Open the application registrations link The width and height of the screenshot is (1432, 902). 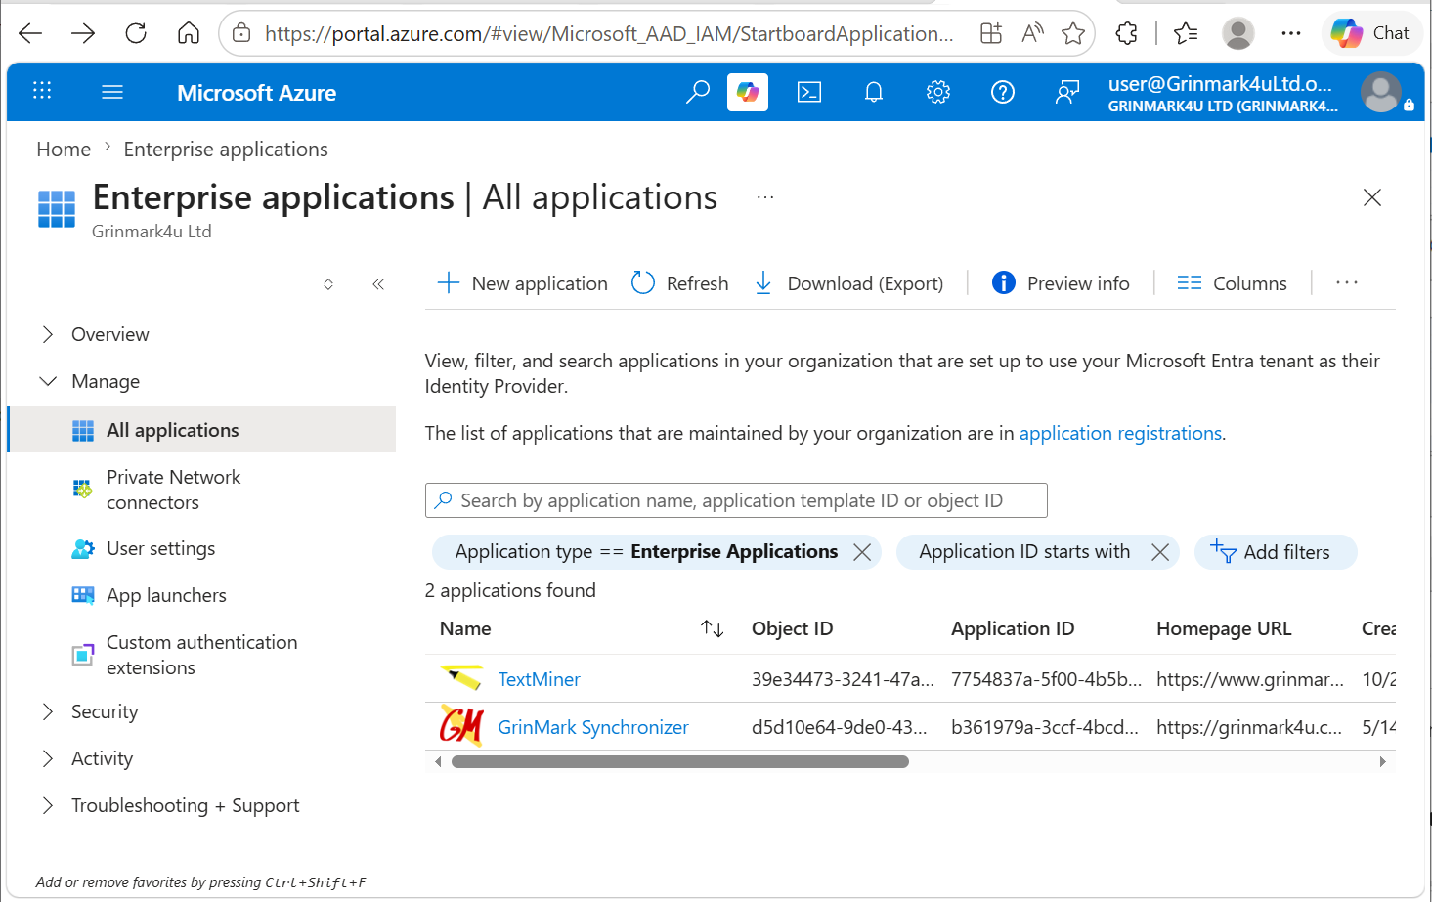[x=1120, y=433]
